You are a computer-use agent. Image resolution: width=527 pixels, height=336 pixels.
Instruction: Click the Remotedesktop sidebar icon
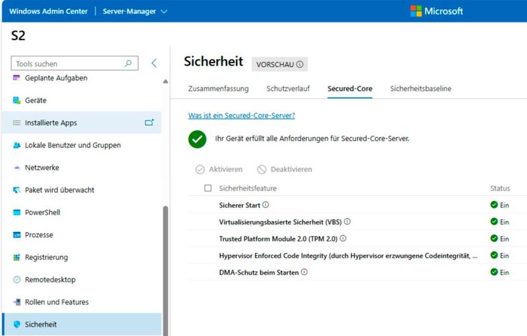pyautogui.click(x=16, y=279)
